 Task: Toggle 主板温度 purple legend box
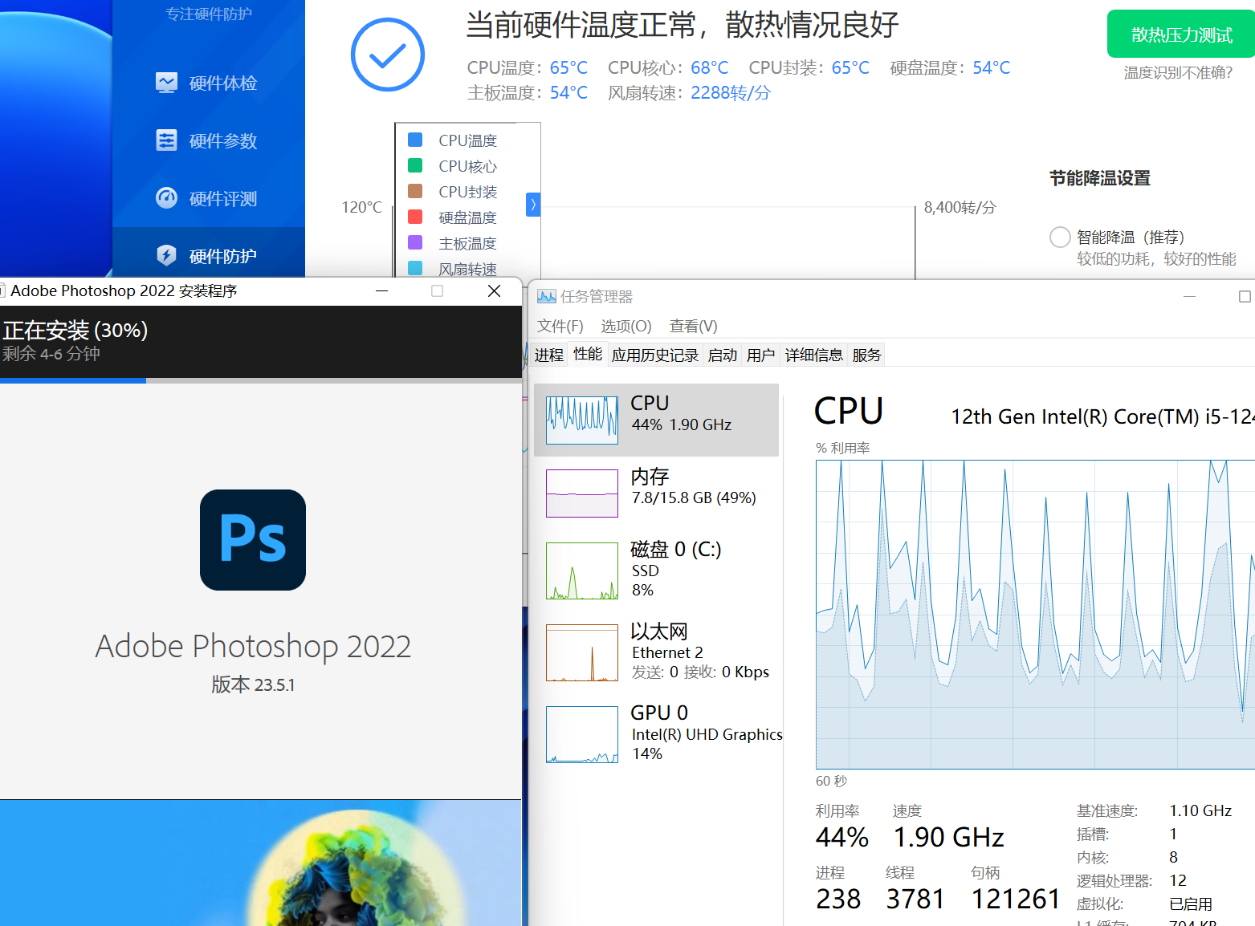(x=415, y=242)
